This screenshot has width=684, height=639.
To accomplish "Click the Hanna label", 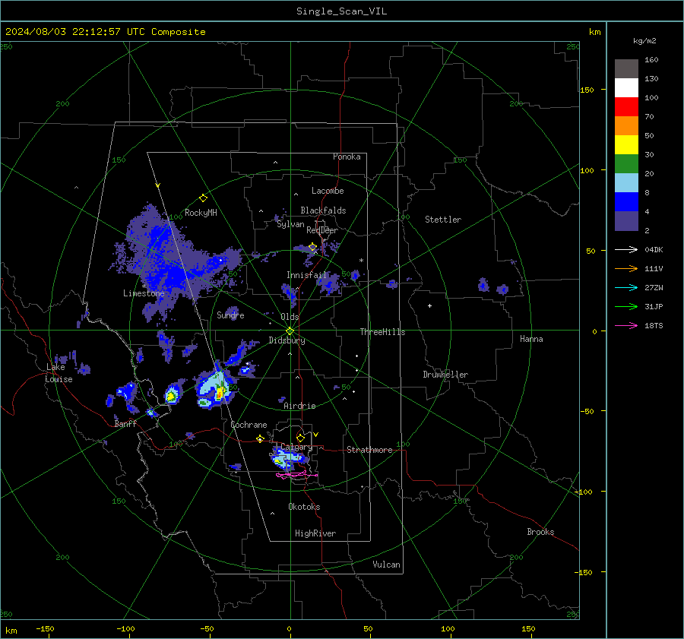I will (x=531, y=339).
